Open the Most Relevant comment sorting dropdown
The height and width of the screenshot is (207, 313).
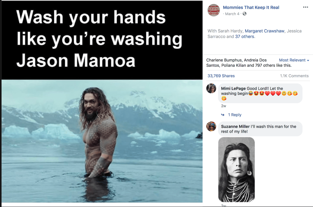(x=294, y=60)
